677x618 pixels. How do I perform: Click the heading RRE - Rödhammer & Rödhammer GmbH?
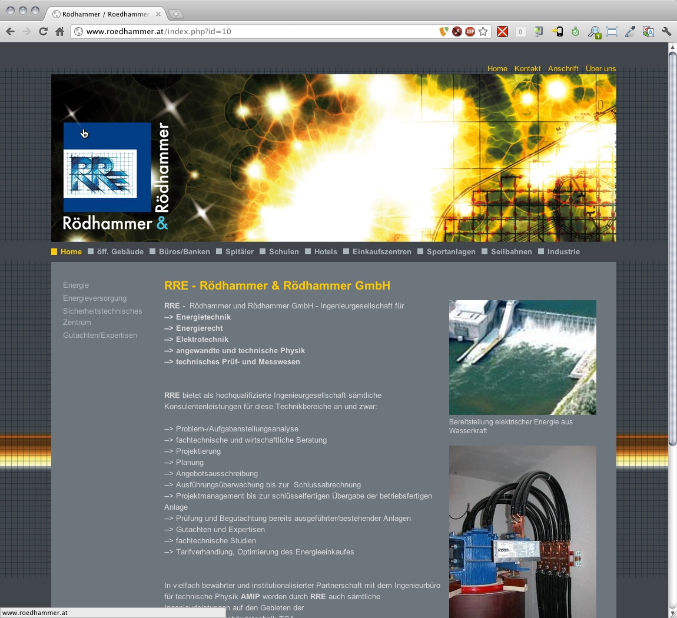click(277, 285)
